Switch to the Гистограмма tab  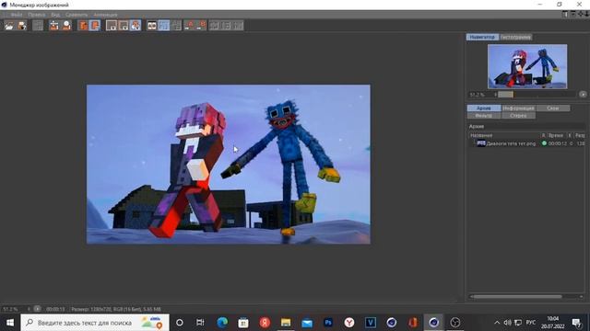[515, 37]
